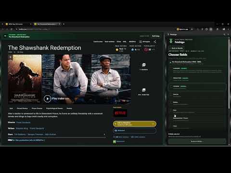Open Tim Robbins star link
Viewport: 231px width, 173px height.
coord(20,135)
